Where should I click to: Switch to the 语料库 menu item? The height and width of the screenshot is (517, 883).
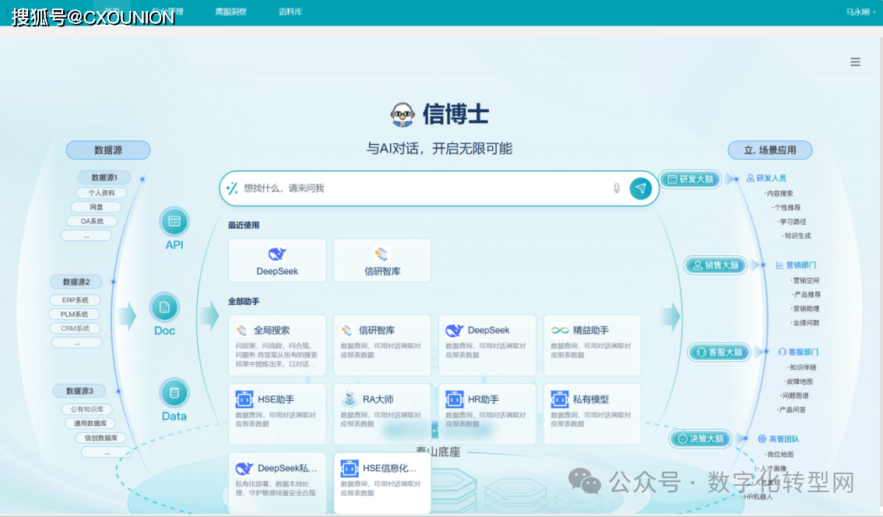click(x=290, y=12)
